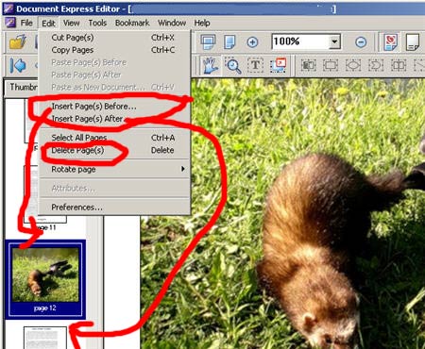Choose Preferences menu entry

tap(114, 208)
